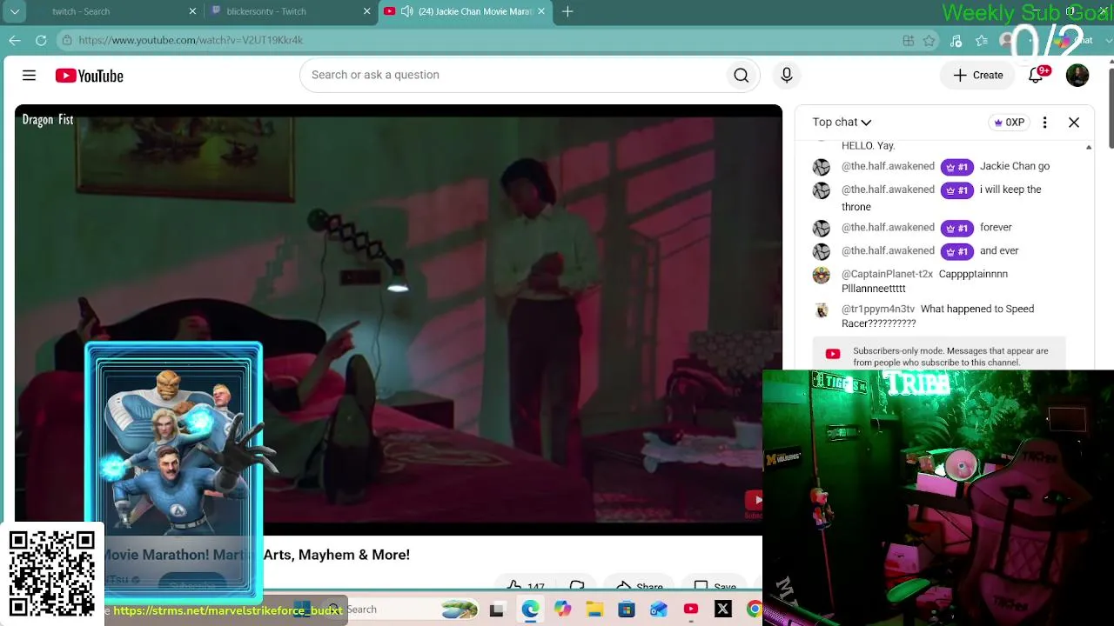This screenshot has width=1114, height=626.
Task: Submit search with the magnifier button
Action: click(x=741, y=76)
